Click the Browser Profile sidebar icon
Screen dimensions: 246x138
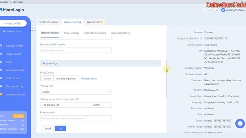pyautogui.click(x=1, y=46)
